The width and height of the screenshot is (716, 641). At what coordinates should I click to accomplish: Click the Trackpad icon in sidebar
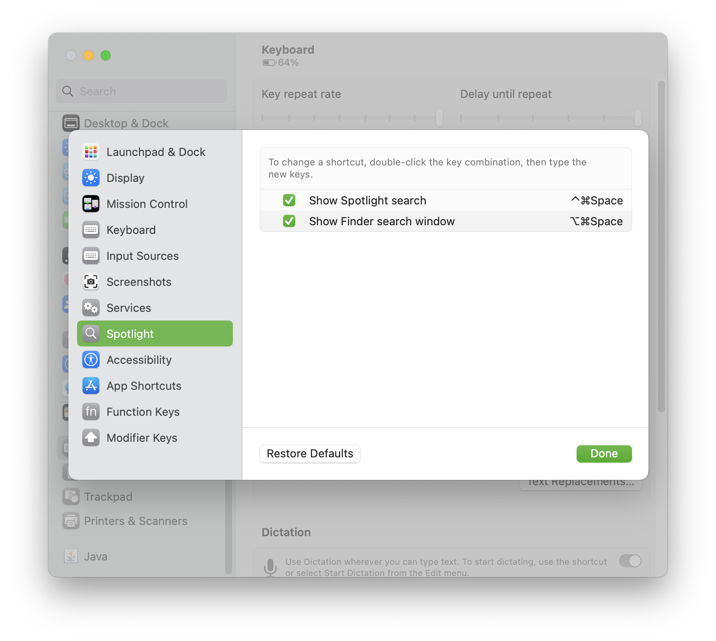tap(71, 497)
